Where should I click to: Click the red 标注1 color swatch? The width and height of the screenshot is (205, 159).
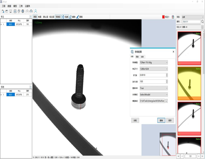click(163, 16)
